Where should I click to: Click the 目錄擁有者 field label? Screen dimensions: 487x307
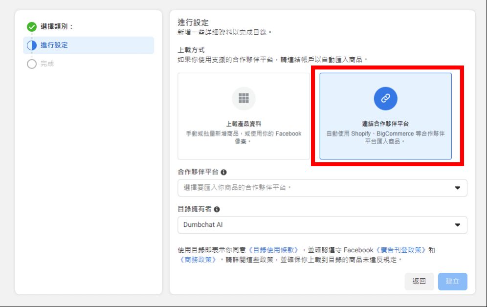(x=195, y=209)
